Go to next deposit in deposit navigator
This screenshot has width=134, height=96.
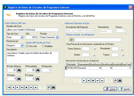[84, 81]
